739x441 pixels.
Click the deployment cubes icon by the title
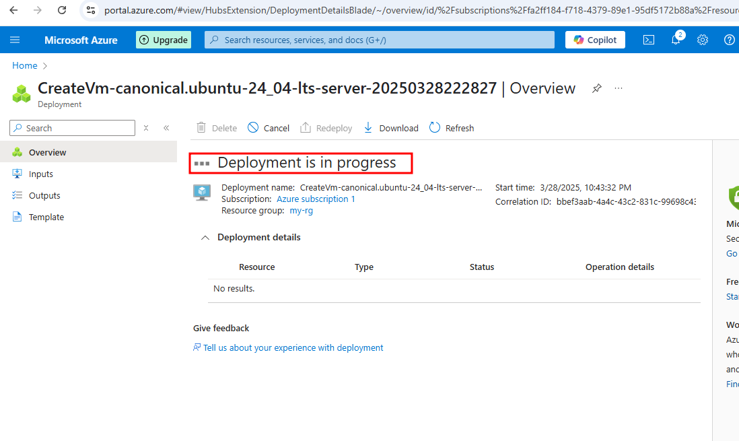pos(22,94)
